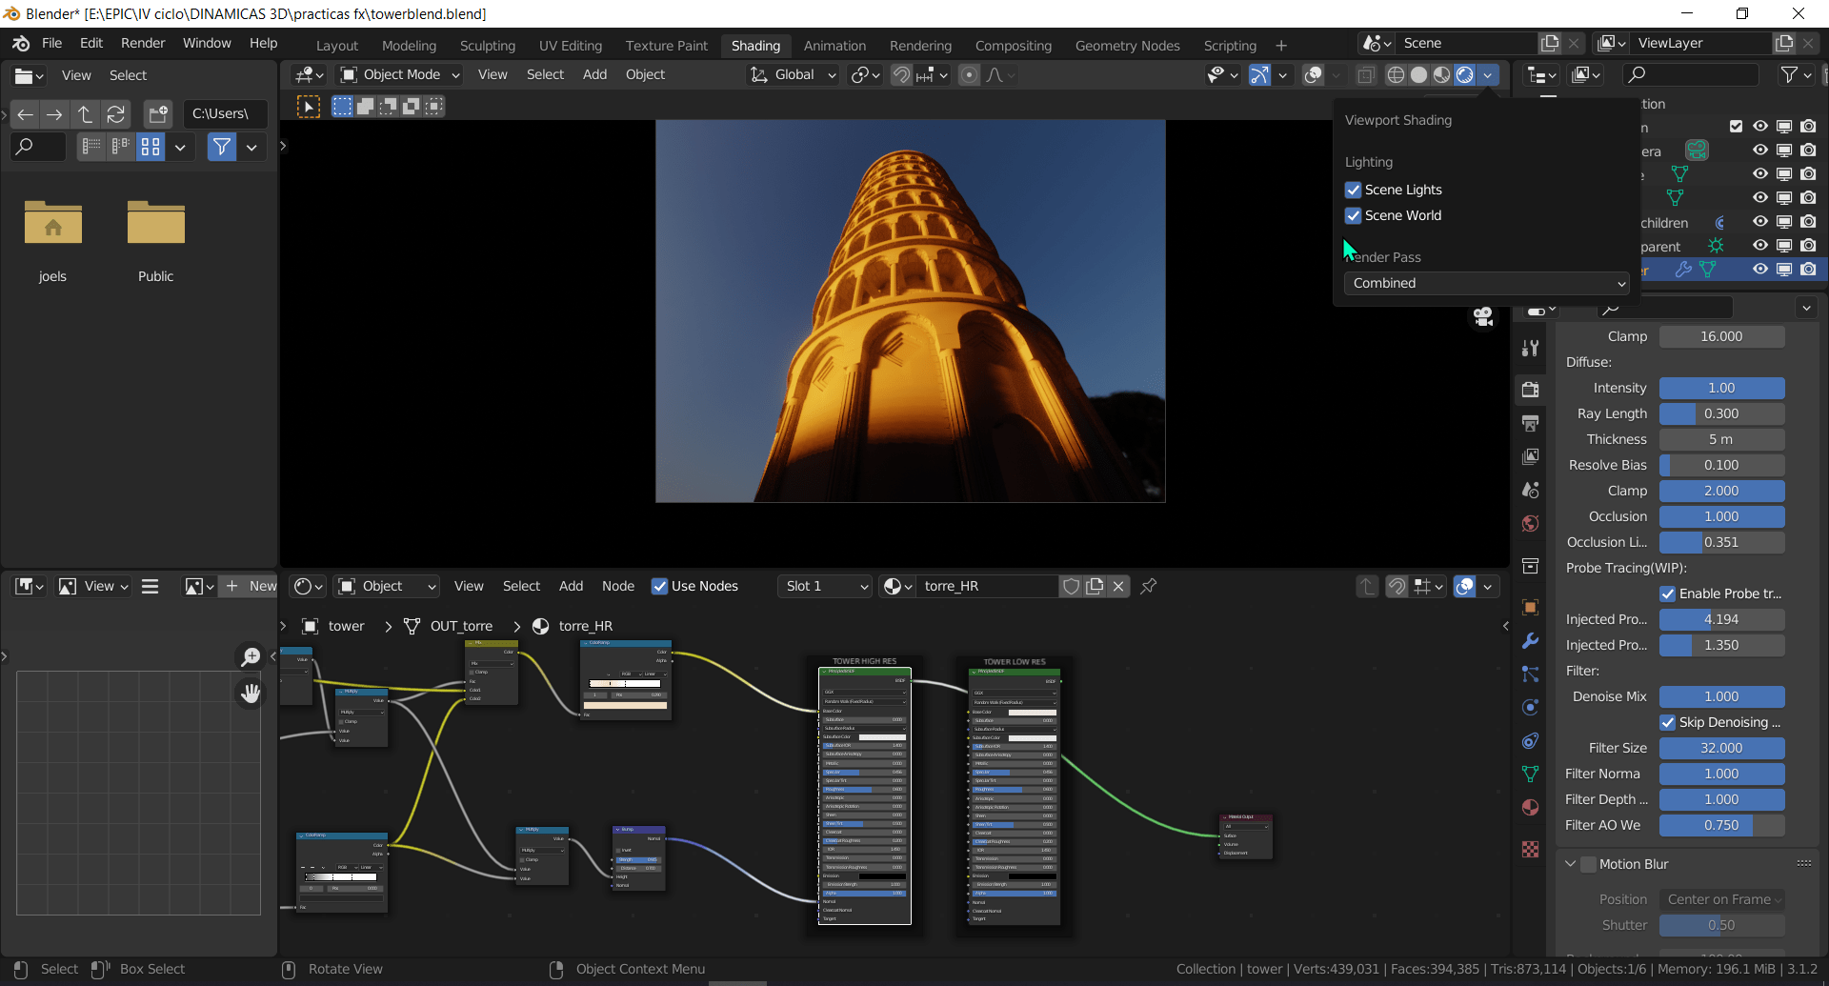Open the Render Pass Combined dropdown
1829x986 pixels.
pos(1486,283)
